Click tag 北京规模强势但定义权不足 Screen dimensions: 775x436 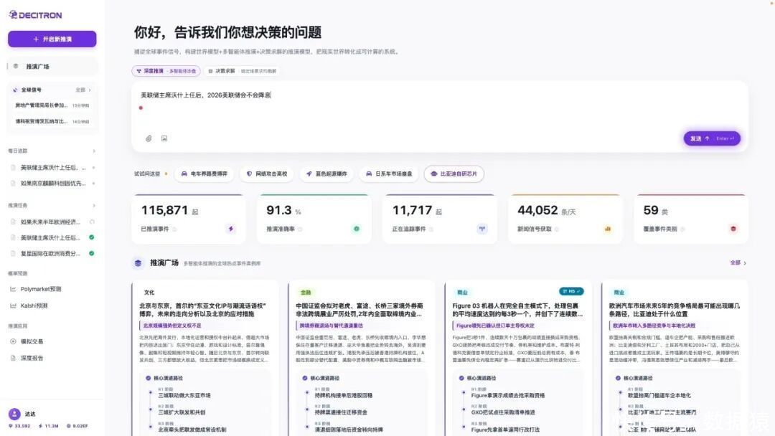[172, 326]
